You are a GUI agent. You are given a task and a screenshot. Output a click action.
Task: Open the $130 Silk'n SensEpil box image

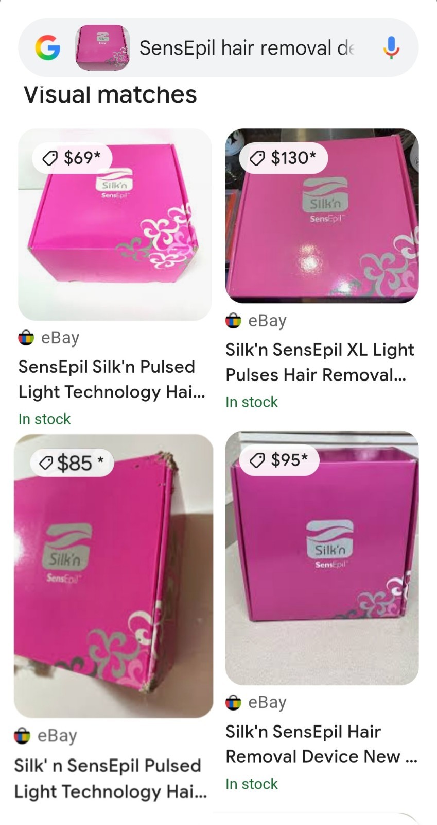coord(322,216)
